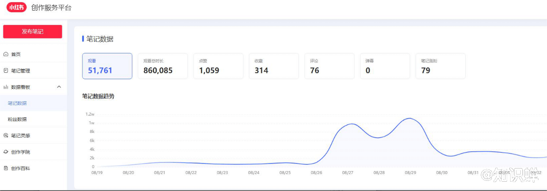The width and height of the screenshot is (547, 191).
Task: Click the chart peak near 08/29
Action: [410, 119]
